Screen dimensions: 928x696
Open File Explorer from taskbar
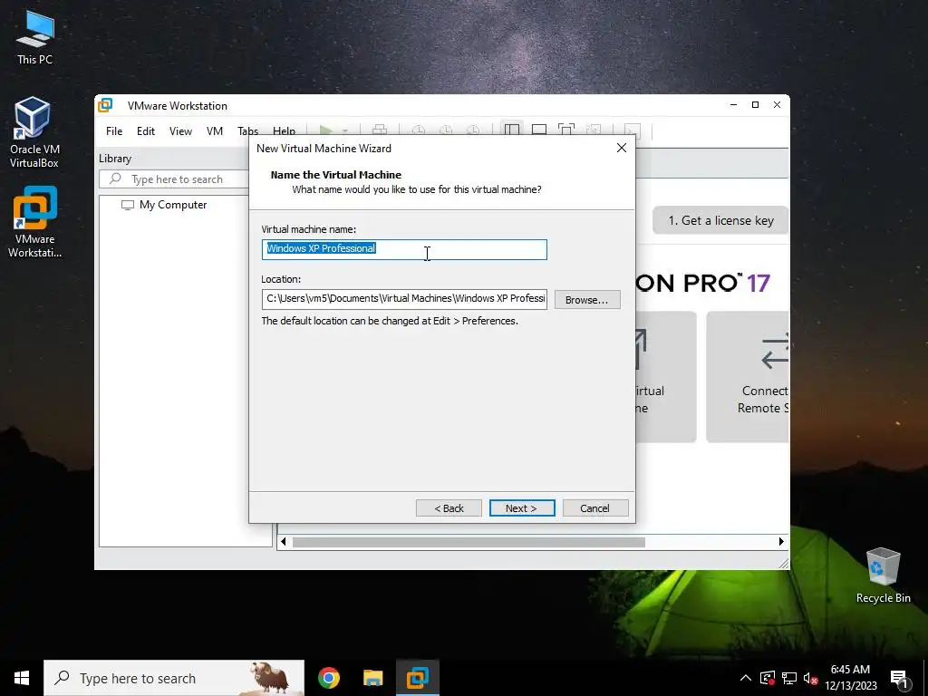(x=372, y=678)
